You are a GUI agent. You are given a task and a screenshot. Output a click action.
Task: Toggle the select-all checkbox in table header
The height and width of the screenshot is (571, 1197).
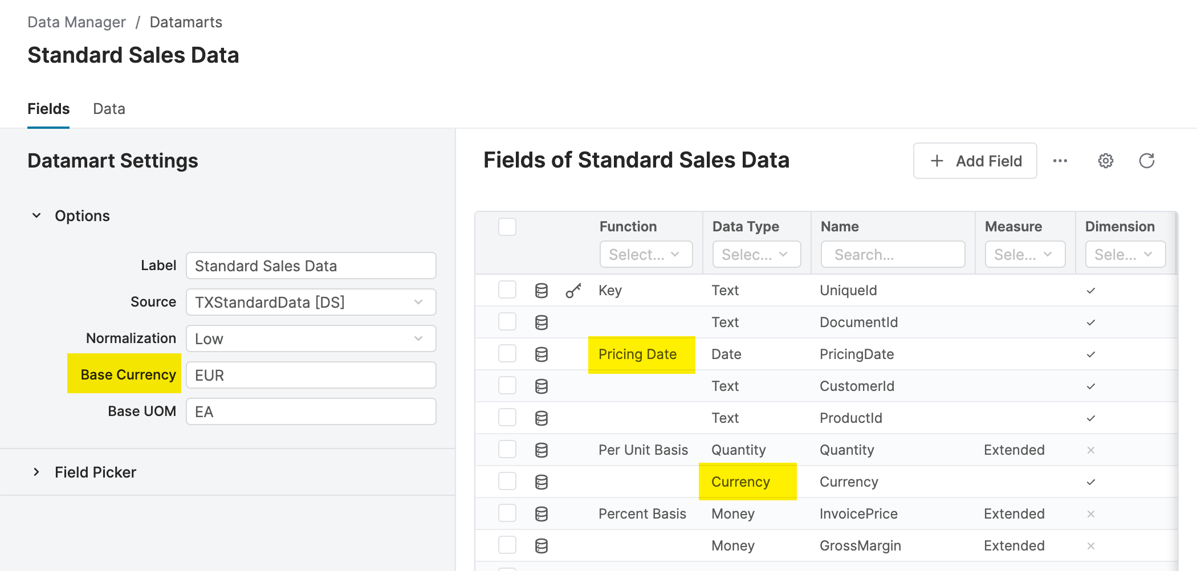point(507,227)
